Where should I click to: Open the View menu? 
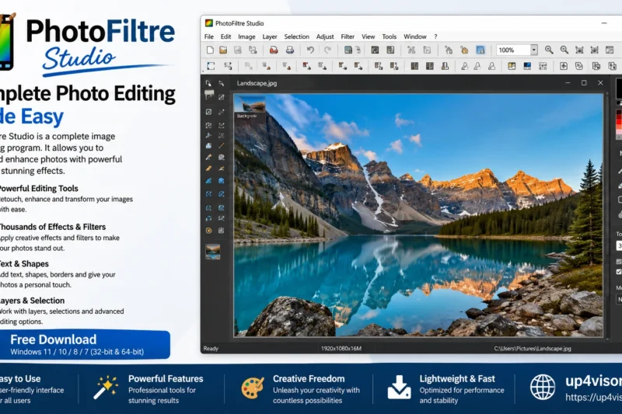(368, 37)
